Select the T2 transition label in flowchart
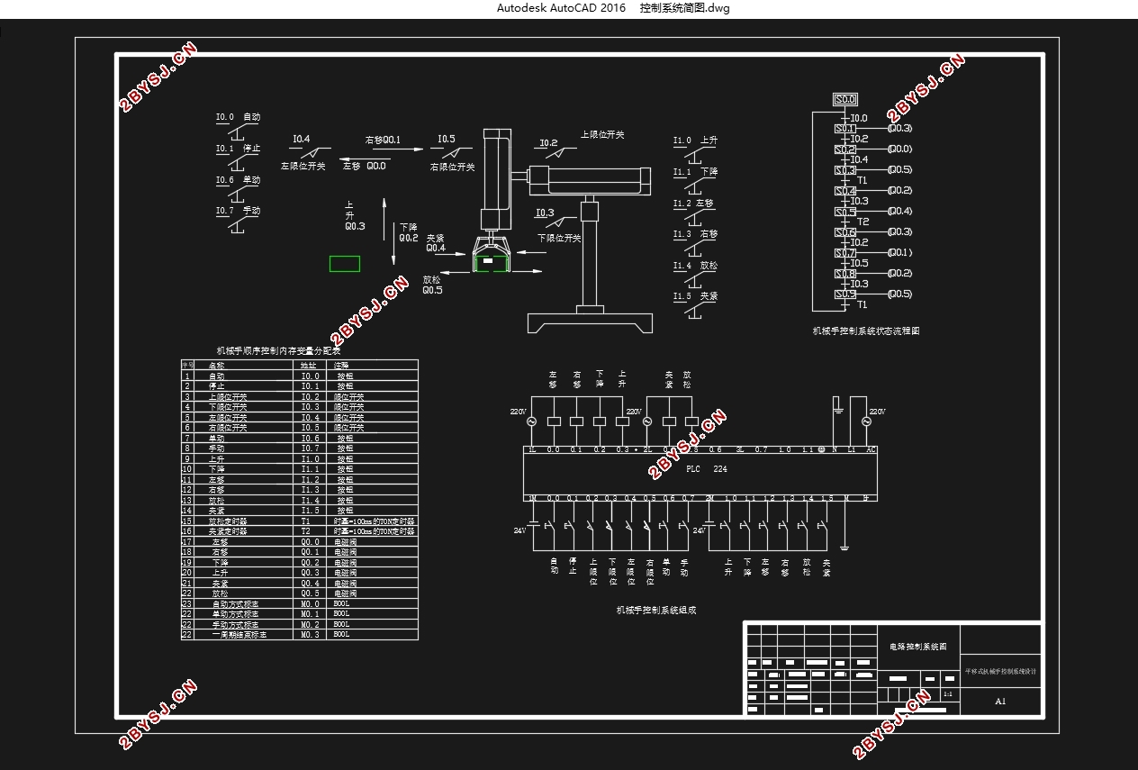The height and width of the screenshot is (770, 1138). point(863,222)
